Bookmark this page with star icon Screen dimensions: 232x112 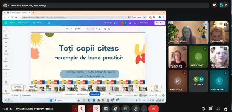tap(145, 17)
